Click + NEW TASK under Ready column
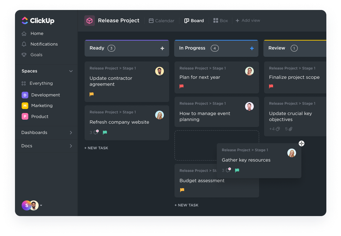The width and height of the screenshot is (341, 236). coord(96,148)
